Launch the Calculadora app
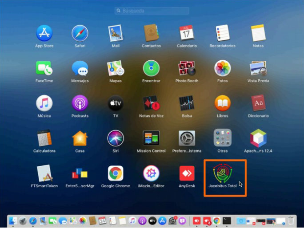Image resolution: width=304 pixels, height=228 pixels. 44,138
